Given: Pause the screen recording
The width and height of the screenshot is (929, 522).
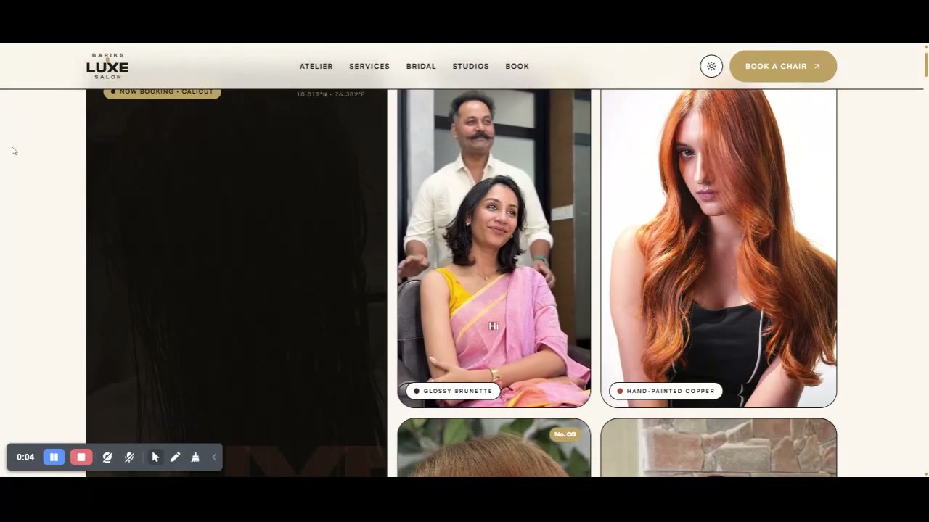Looking at the screenshot, I should coord(54,457).
